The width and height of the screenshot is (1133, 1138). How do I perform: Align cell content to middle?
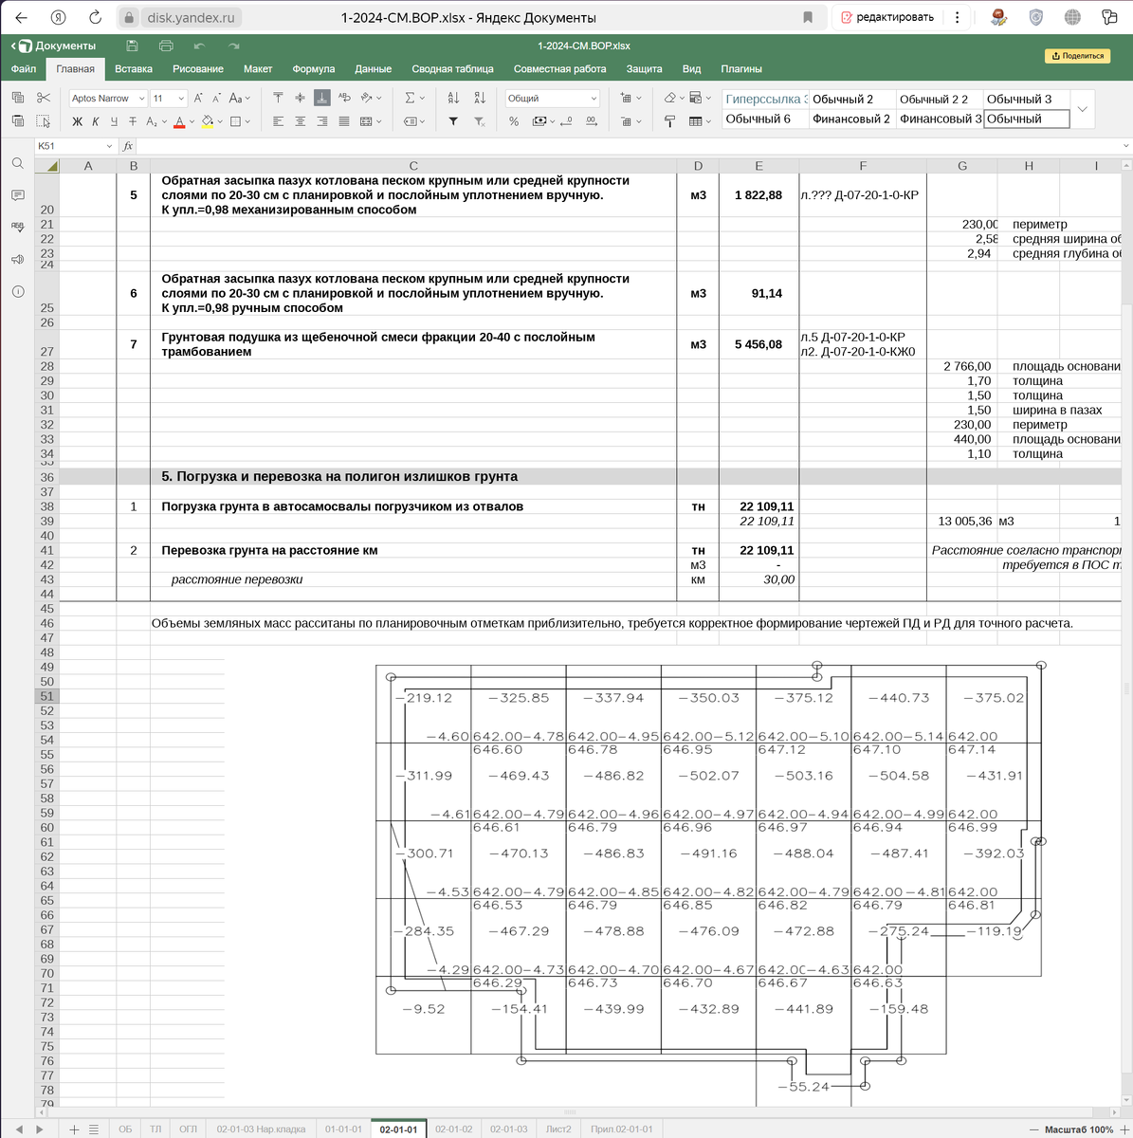[300, 98]
